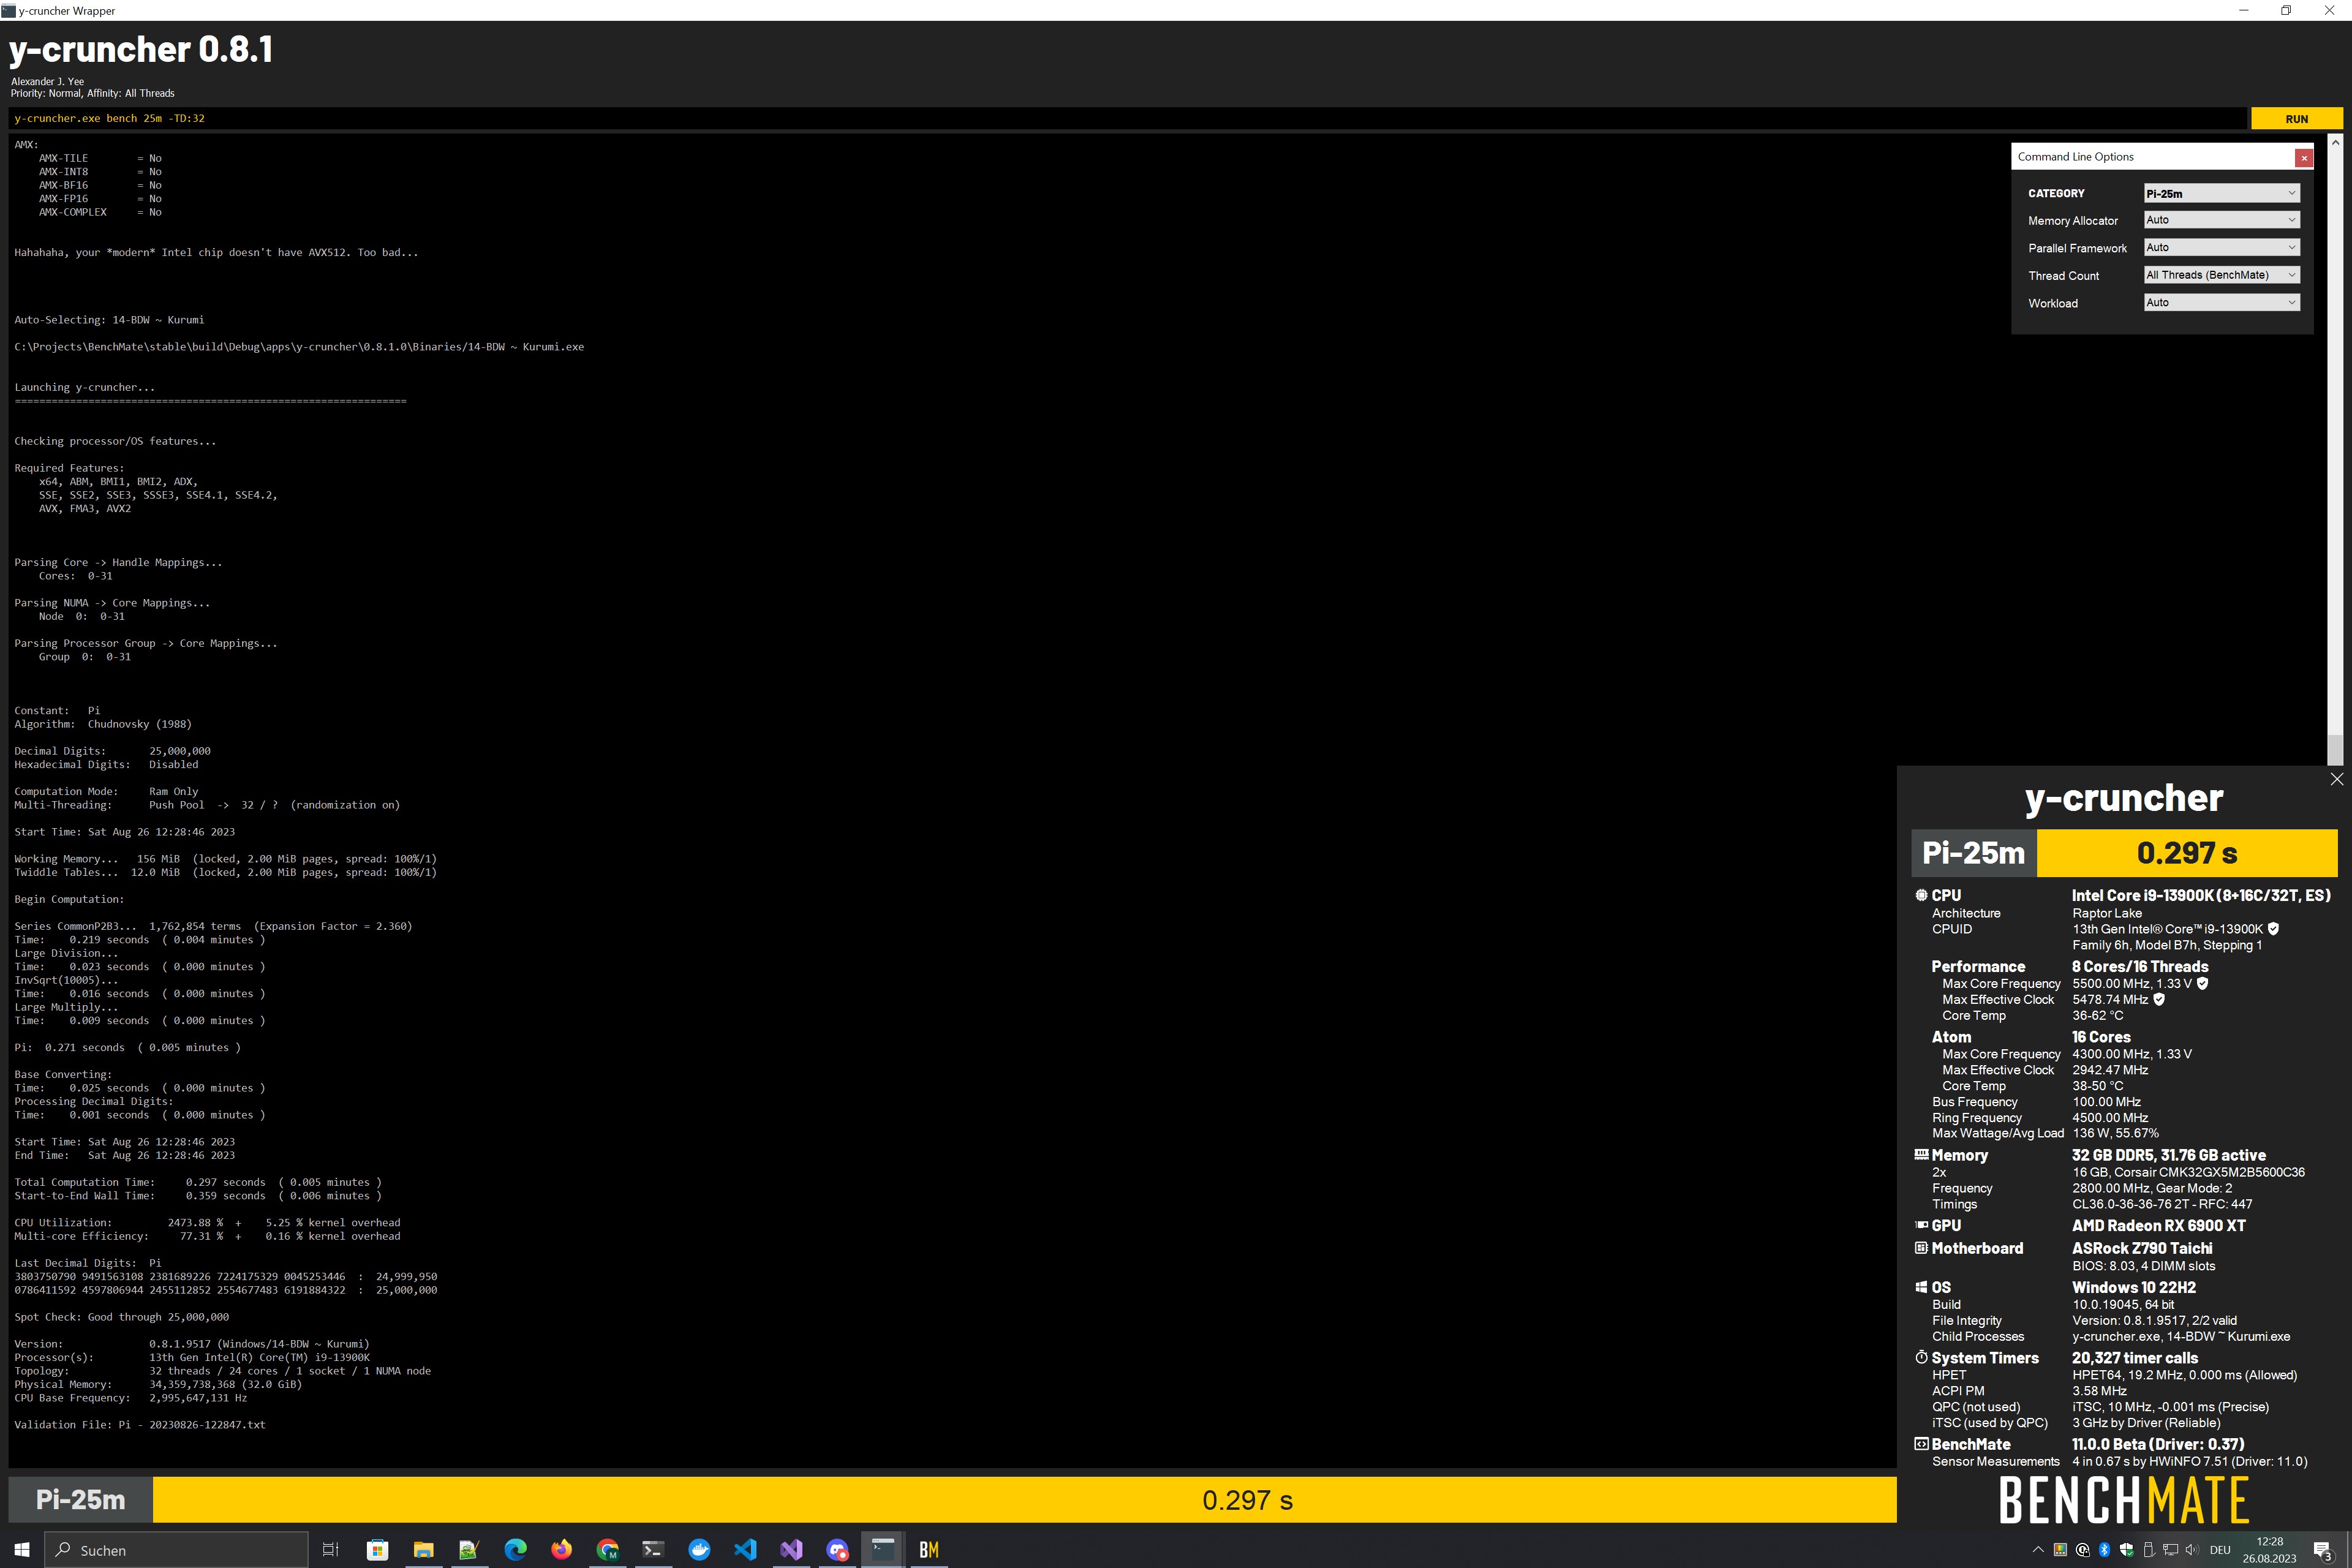The width and height of the screenshot is (2352, 1568).
Task: Open Task View from the taskbar
Action: click(331, 1550)
